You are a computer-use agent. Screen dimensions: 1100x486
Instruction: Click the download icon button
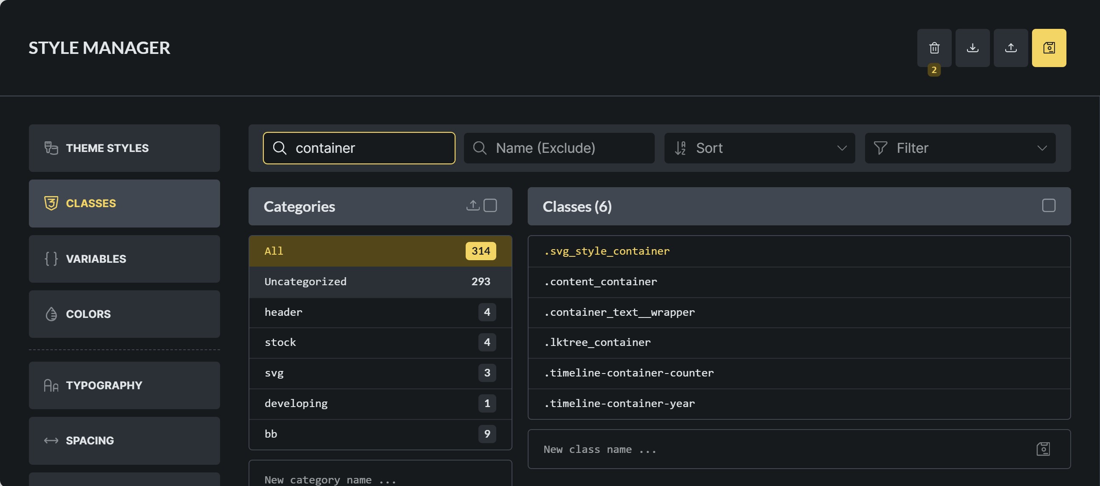[x=972, y=48]
